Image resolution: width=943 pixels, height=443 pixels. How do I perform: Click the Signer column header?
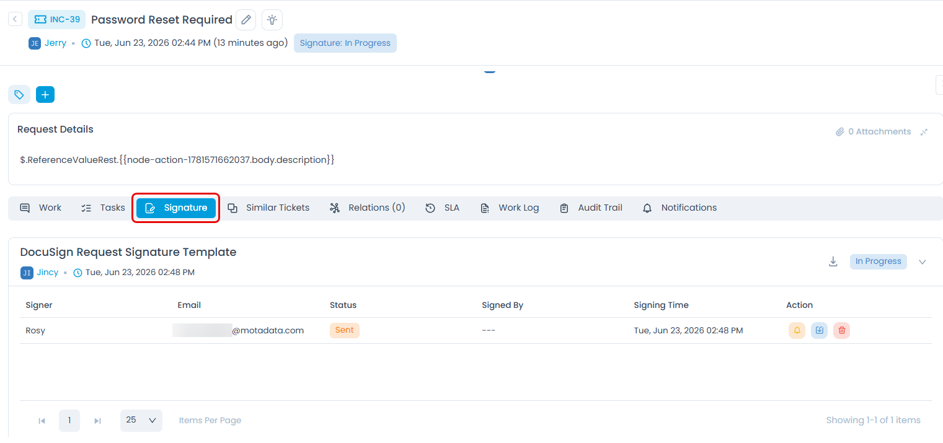pos(39,305)
